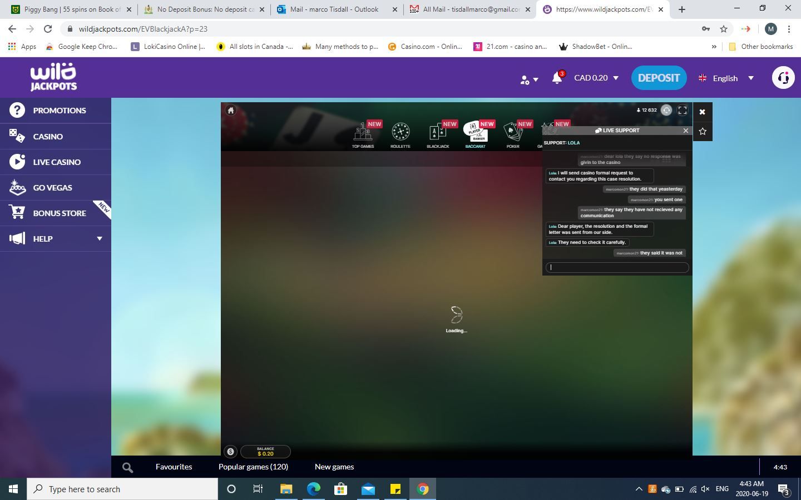801x500 pixels.
Task: Open Popular games (120) tab
Action: coord(253,467)
